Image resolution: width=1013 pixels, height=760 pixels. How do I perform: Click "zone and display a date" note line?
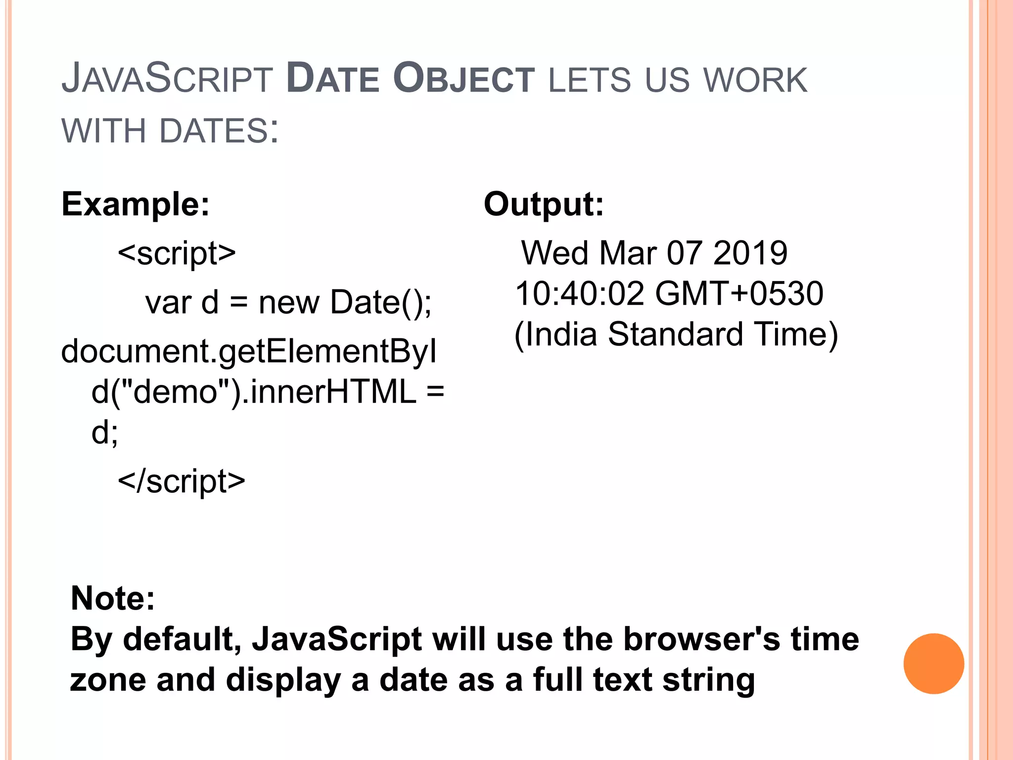(x=412, y=680)
